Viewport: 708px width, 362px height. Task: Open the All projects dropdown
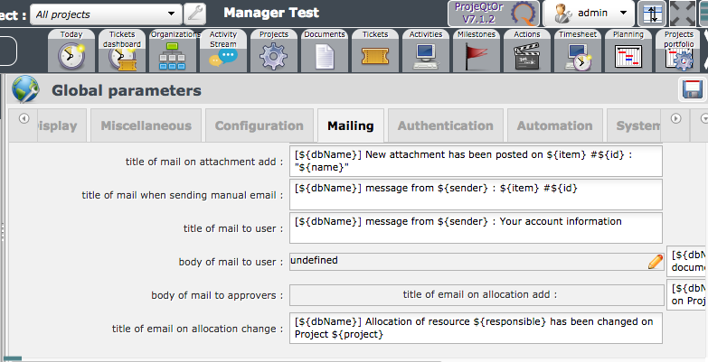(x=106, y=14)
